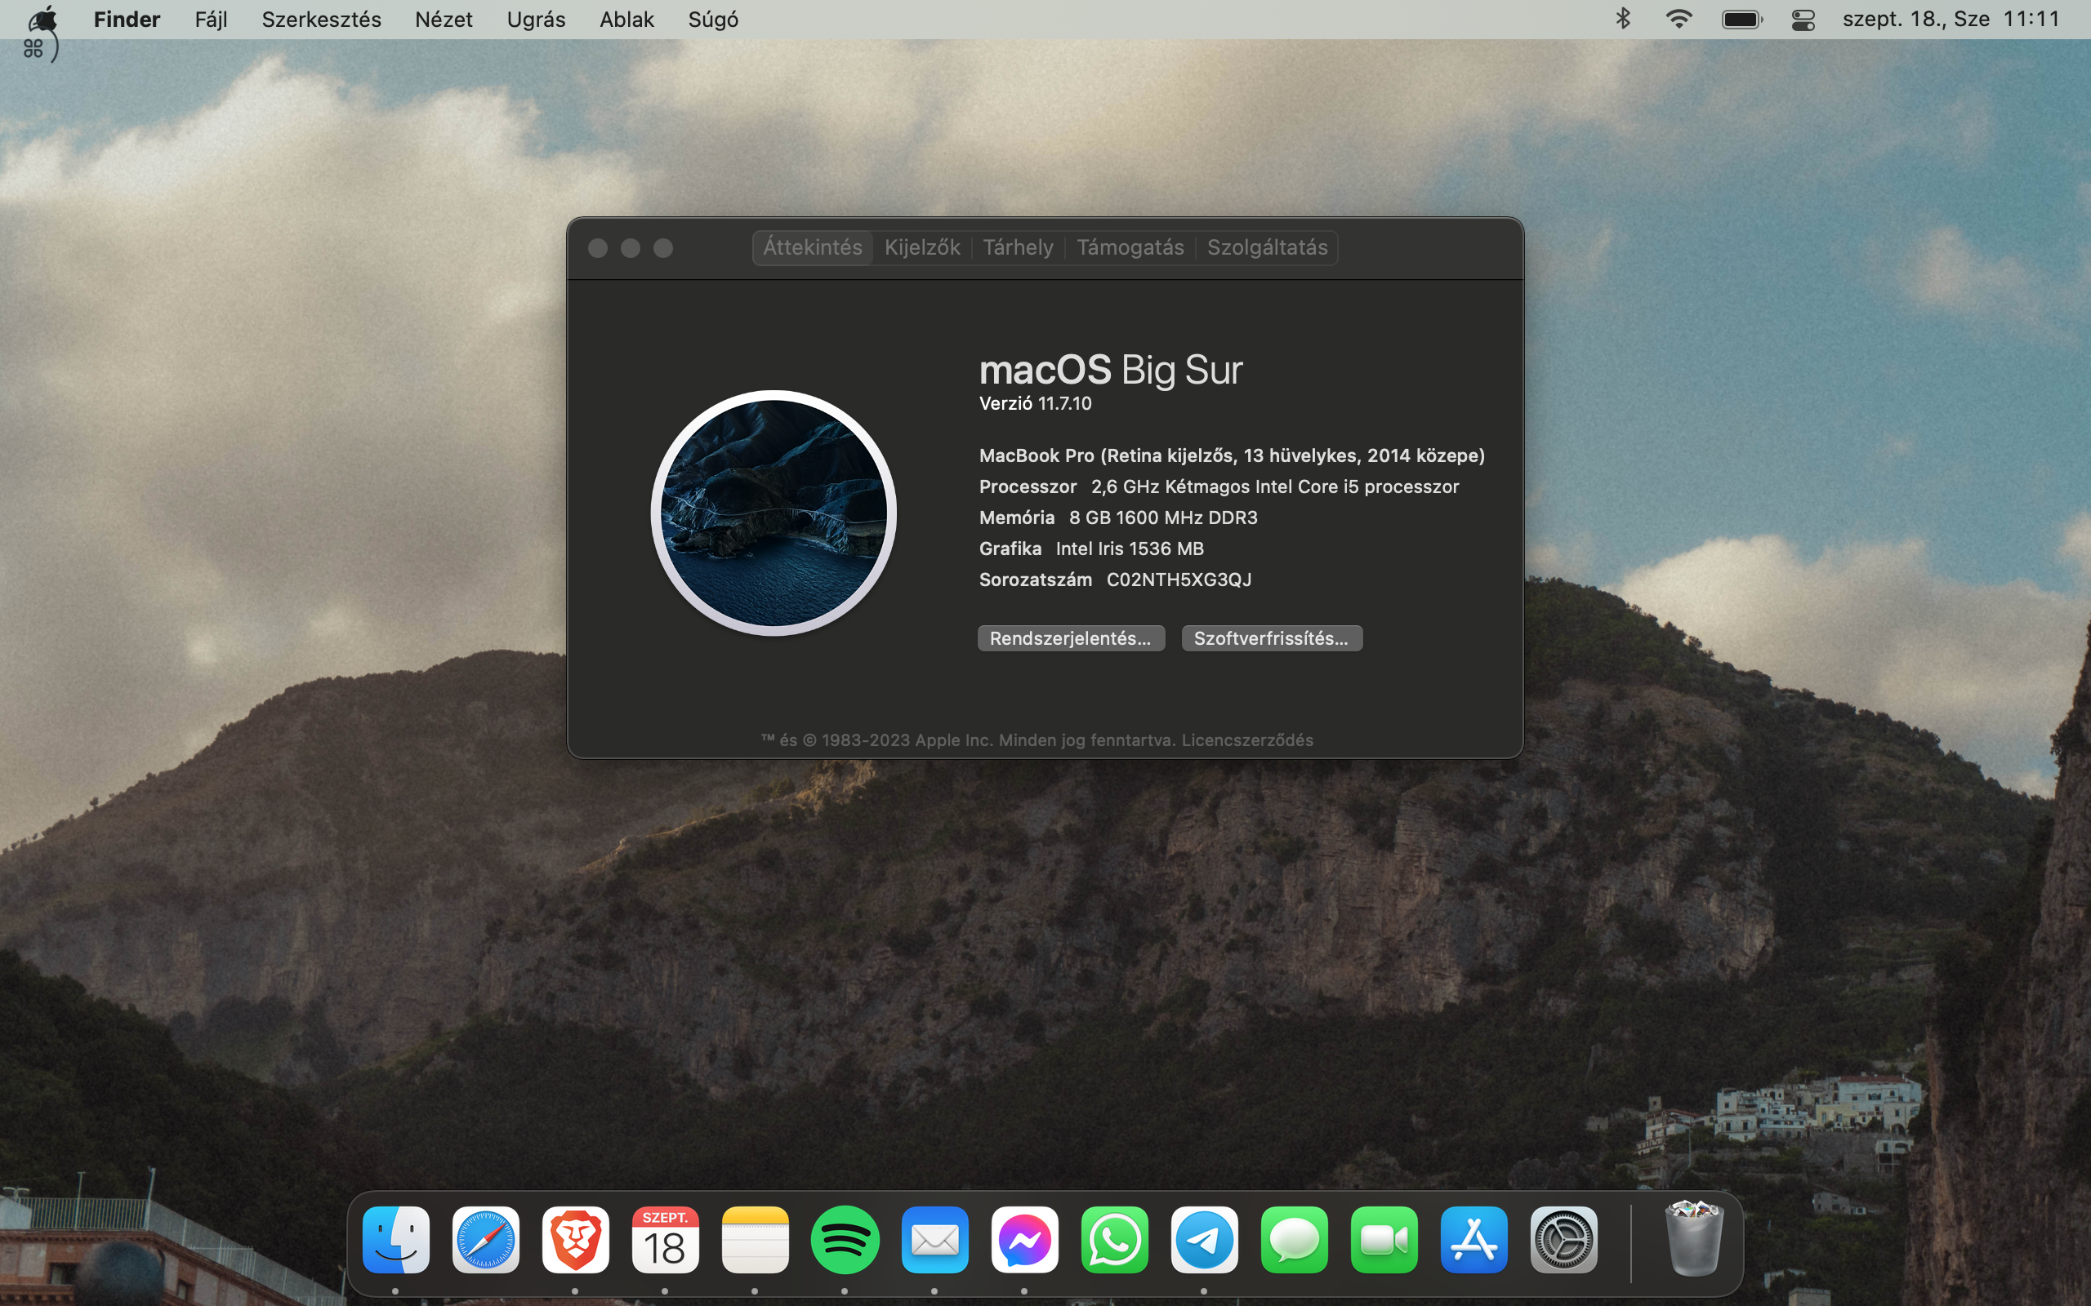Minimize the About This Mac window

pyautogui.click(x=631, y=249)
